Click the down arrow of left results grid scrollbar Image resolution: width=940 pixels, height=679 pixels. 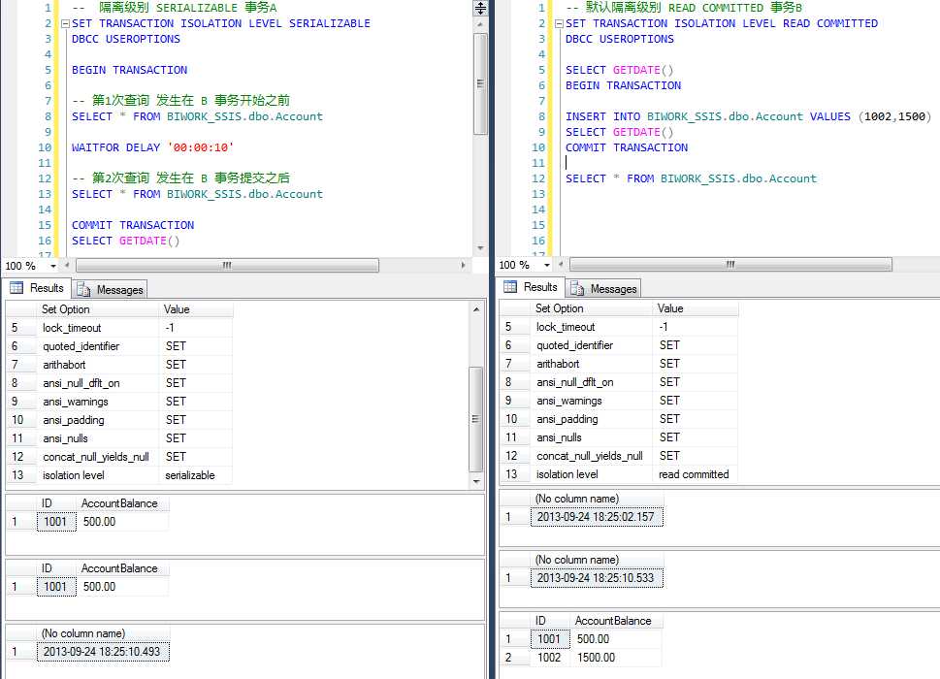click(x=475, y=482)
